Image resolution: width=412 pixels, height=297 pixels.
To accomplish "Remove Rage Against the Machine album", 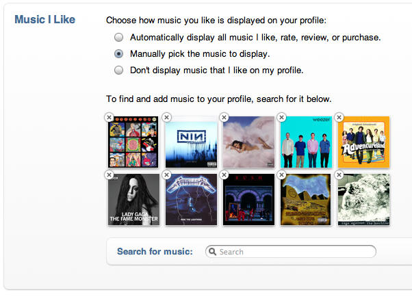I will [x=339, y=175].
